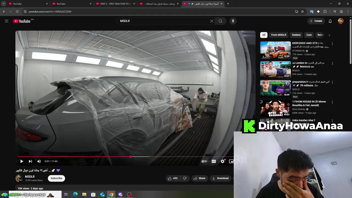This screenshot has height=198, width=352.
Task: Open 1 FIHOM KEDAB 04 video thumbnail
Action: tap(275, 108)
